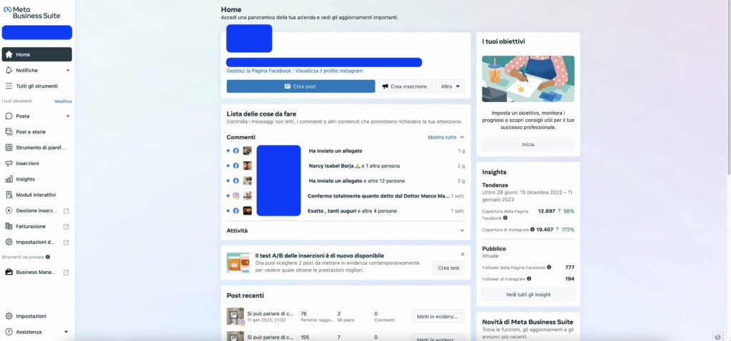Open Notifiche in the sidebar
The width and height of the screenshot is (731, 341).
tap(37, 71)
